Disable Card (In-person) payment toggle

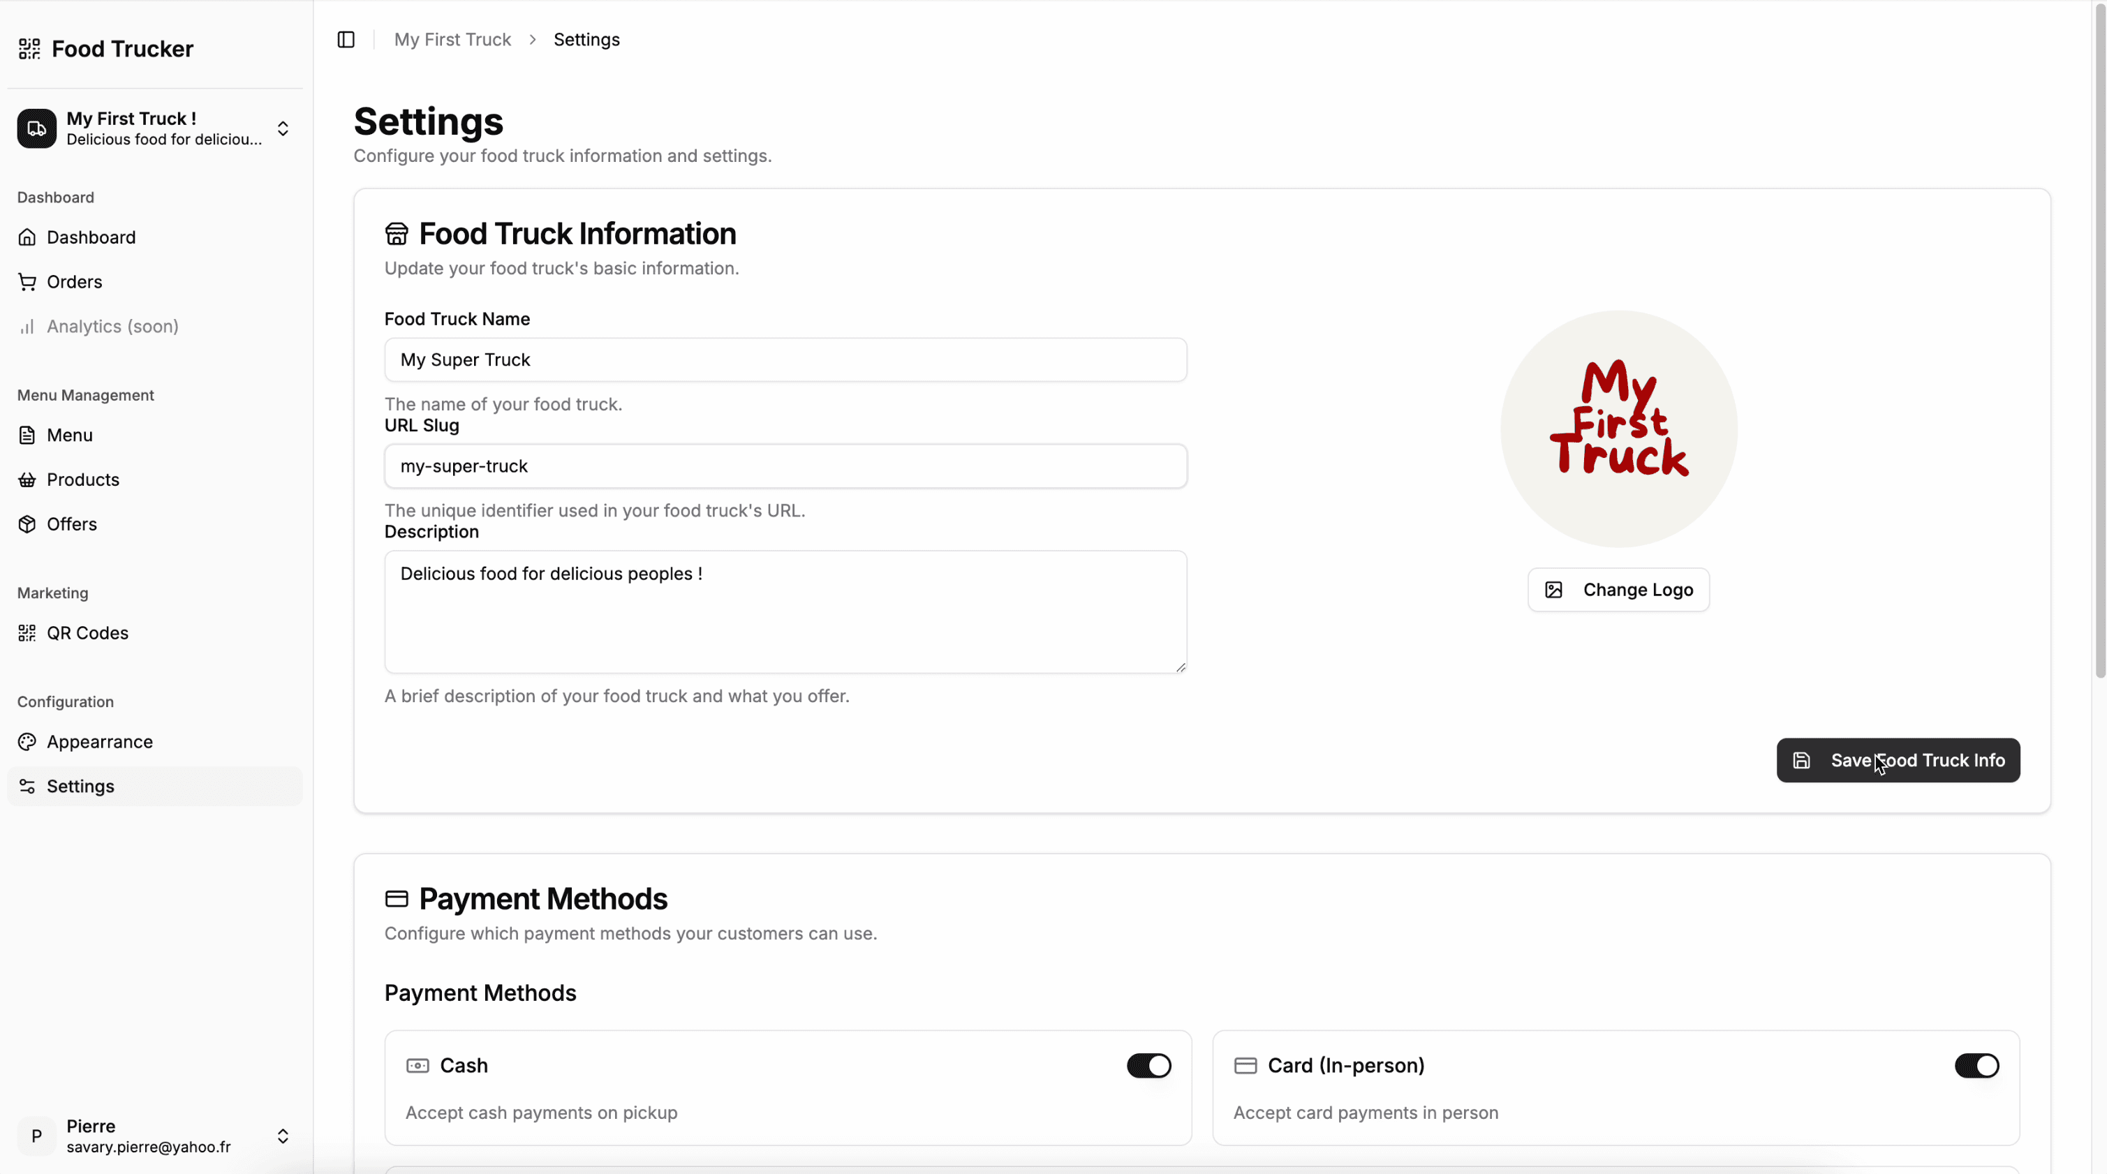1976,1065
